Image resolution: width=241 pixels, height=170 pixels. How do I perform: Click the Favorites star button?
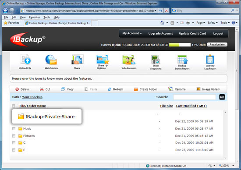coord(11,23)
